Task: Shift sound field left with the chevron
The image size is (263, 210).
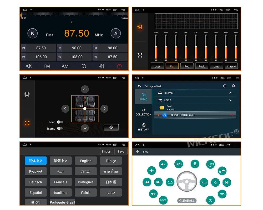Action: (65, 109)
